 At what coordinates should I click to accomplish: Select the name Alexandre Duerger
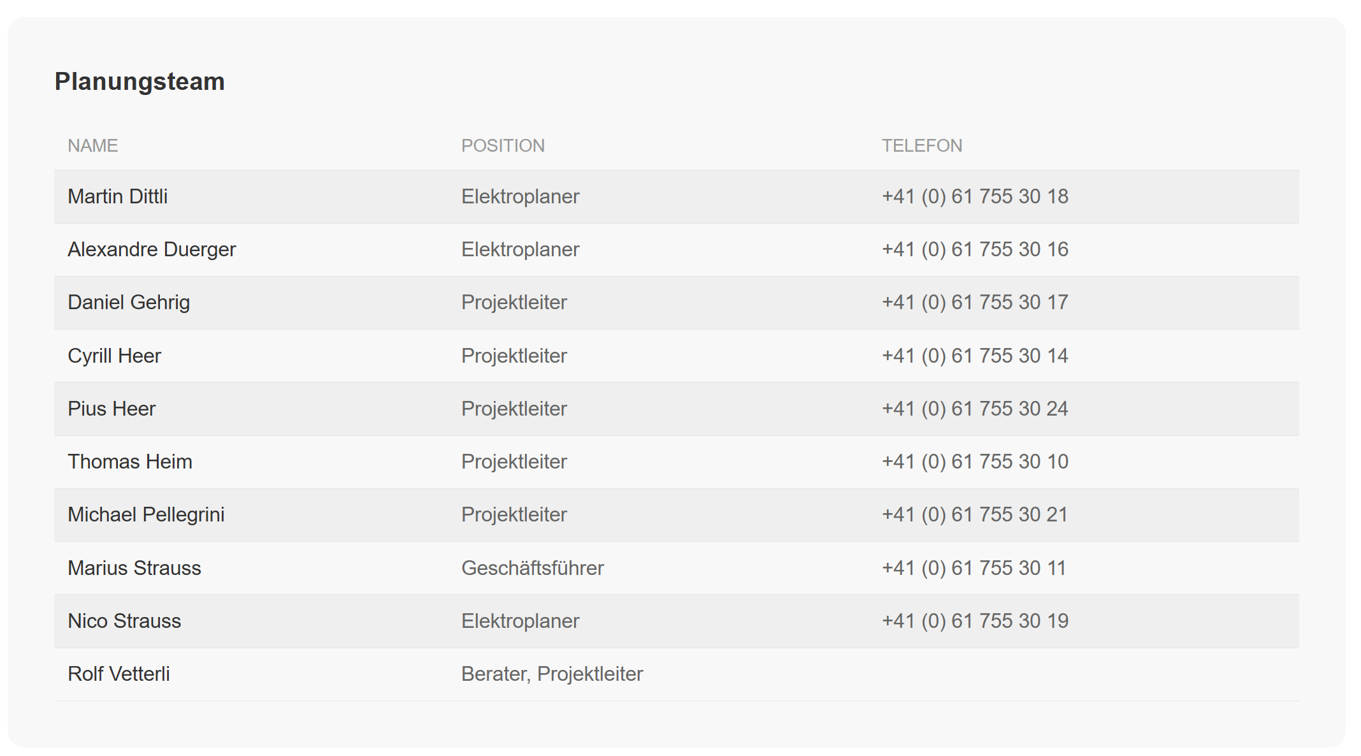[x=152, y=249]
